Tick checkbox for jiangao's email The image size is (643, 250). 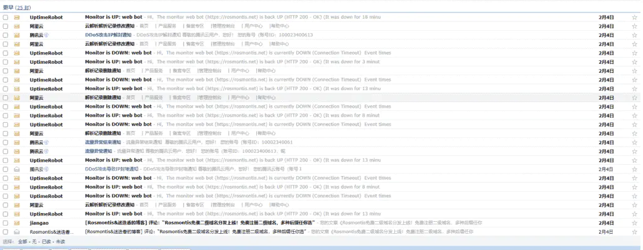(x=5, y=223)
